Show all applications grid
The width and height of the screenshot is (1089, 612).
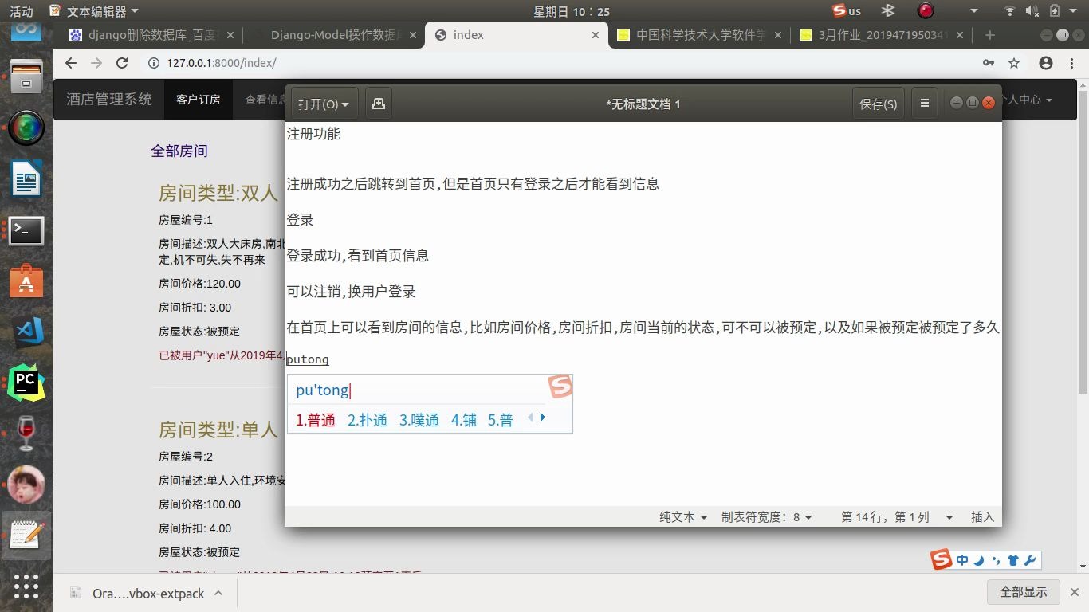pos(26,586)
